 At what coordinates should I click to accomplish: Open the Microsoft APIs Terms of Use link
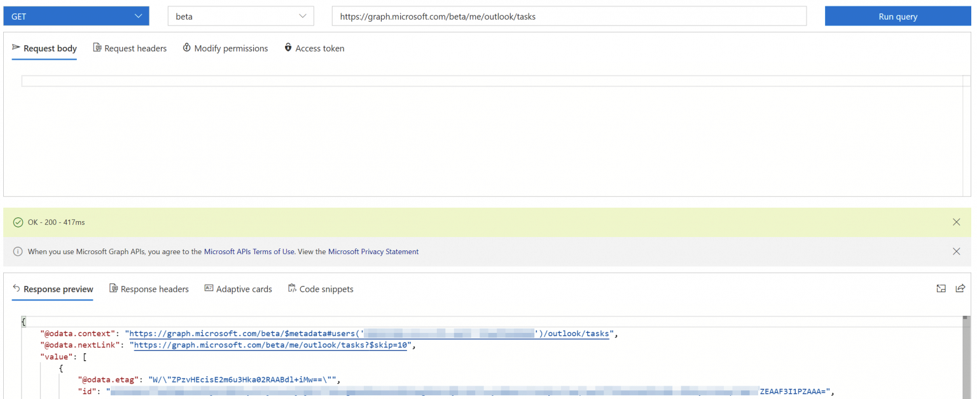point(249,252)
